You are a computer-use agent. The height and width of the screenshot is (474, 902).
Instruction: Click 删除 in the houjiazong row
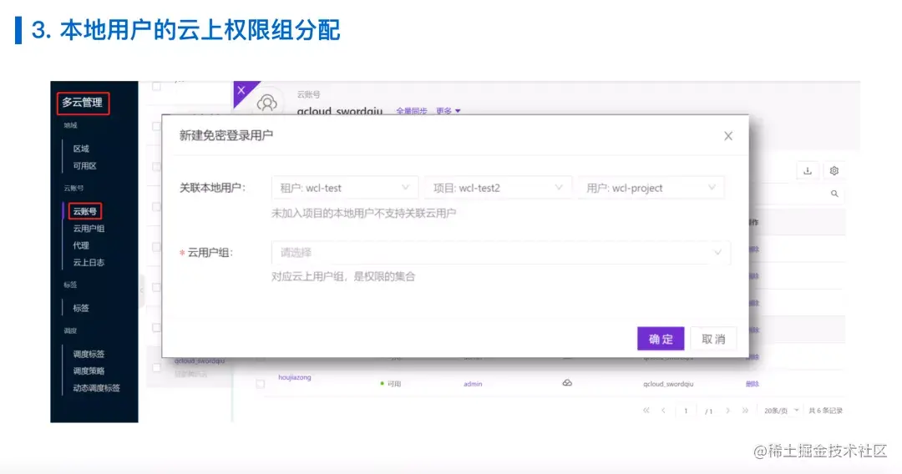tap(753, 384)
